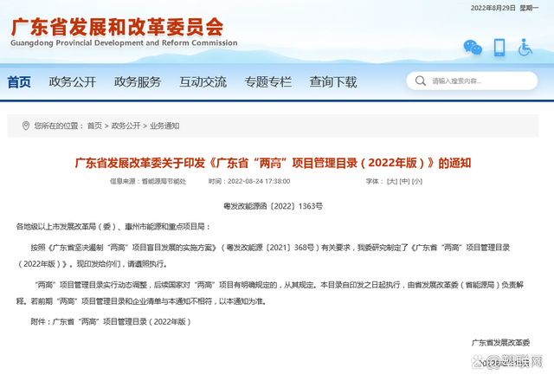Open the 专题专栏 navigation item
Screen dimensions: 554x381
(267, 82)
